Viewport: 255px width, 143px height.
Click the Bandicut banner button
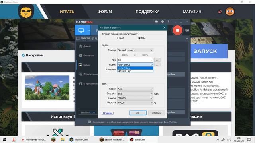(88, 112)
